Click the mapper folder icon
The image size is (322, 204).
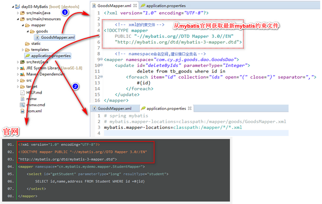[27, 25]
